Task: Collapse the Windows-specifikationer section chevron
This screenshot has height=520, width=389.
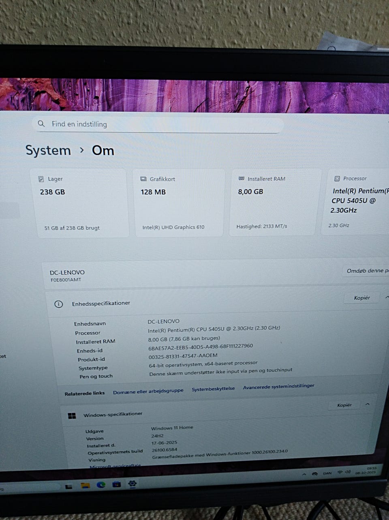Action: [368, 404]
